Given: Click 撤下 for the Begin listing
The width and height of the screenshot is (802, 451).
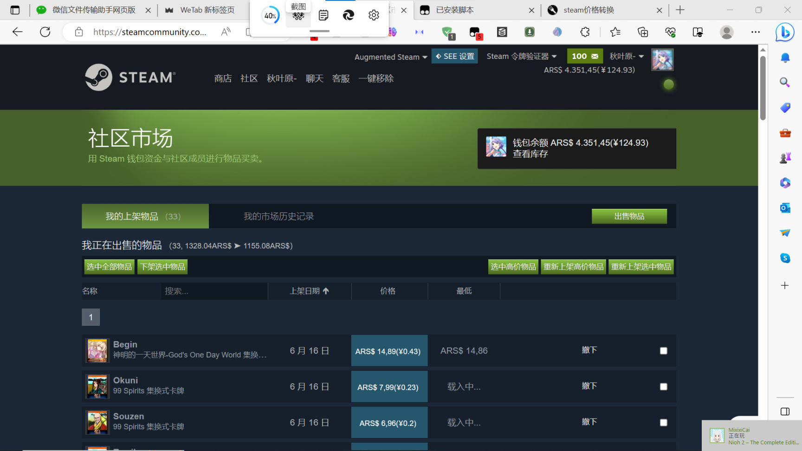Looking at the screenshot, I should click(589, 350).
